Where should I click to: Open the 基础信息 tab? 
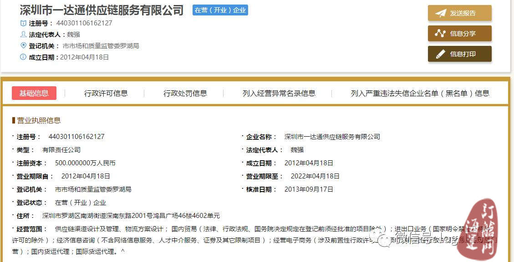point(34,93)
